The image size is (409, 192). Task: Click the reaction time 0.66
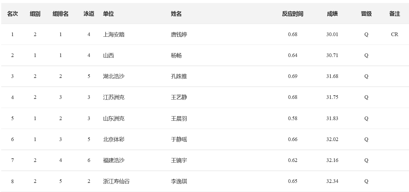(x=293, y=139)
